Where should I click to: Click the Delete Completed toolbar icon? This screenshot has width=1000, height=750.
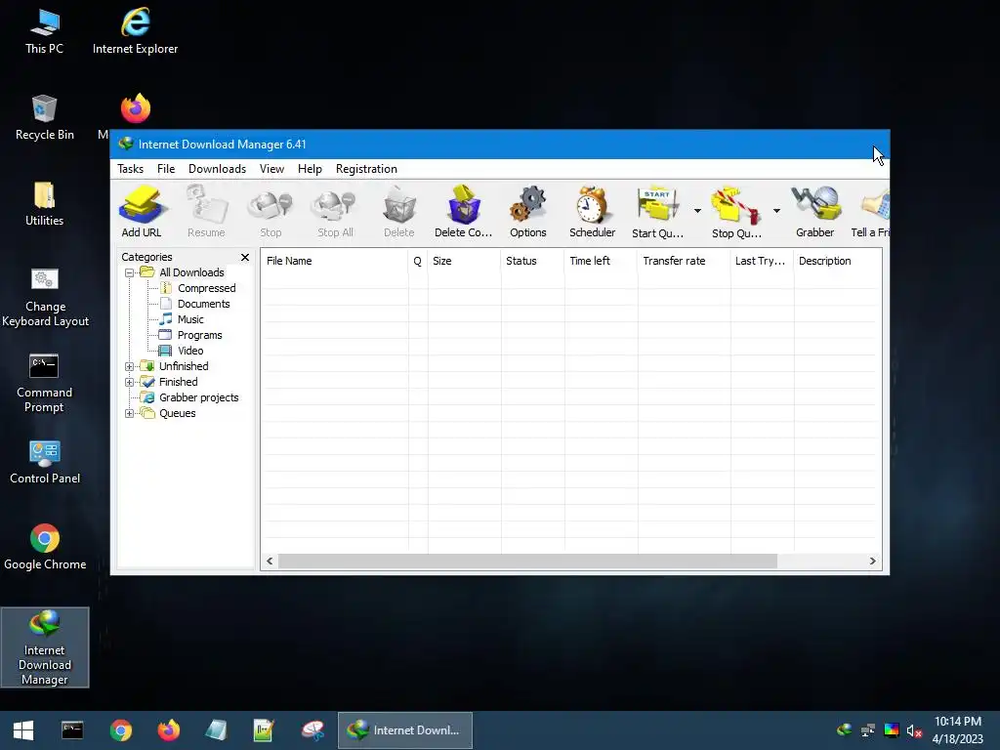464,211
